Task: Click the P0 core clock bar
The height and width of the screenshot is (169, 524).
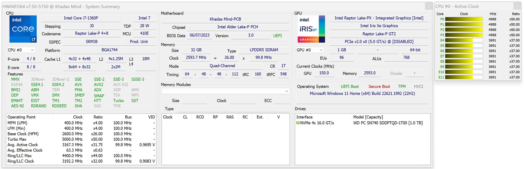Action: [x=464, y=19]
